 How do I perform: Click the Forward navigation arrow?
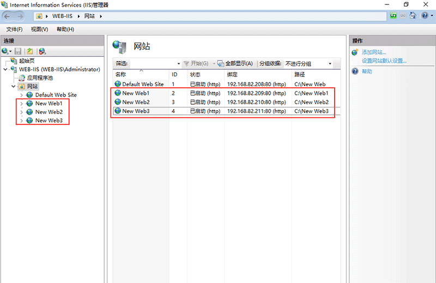[x=20, y=16]
